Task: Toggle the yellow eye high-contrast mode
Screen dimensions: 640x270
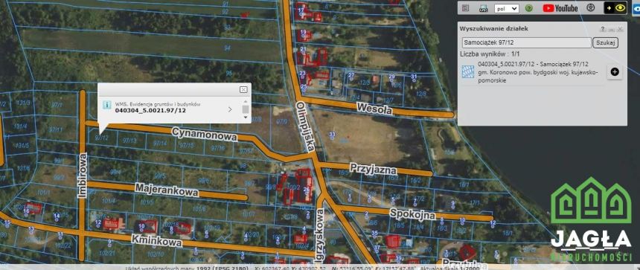Action: tap(620, 7)
